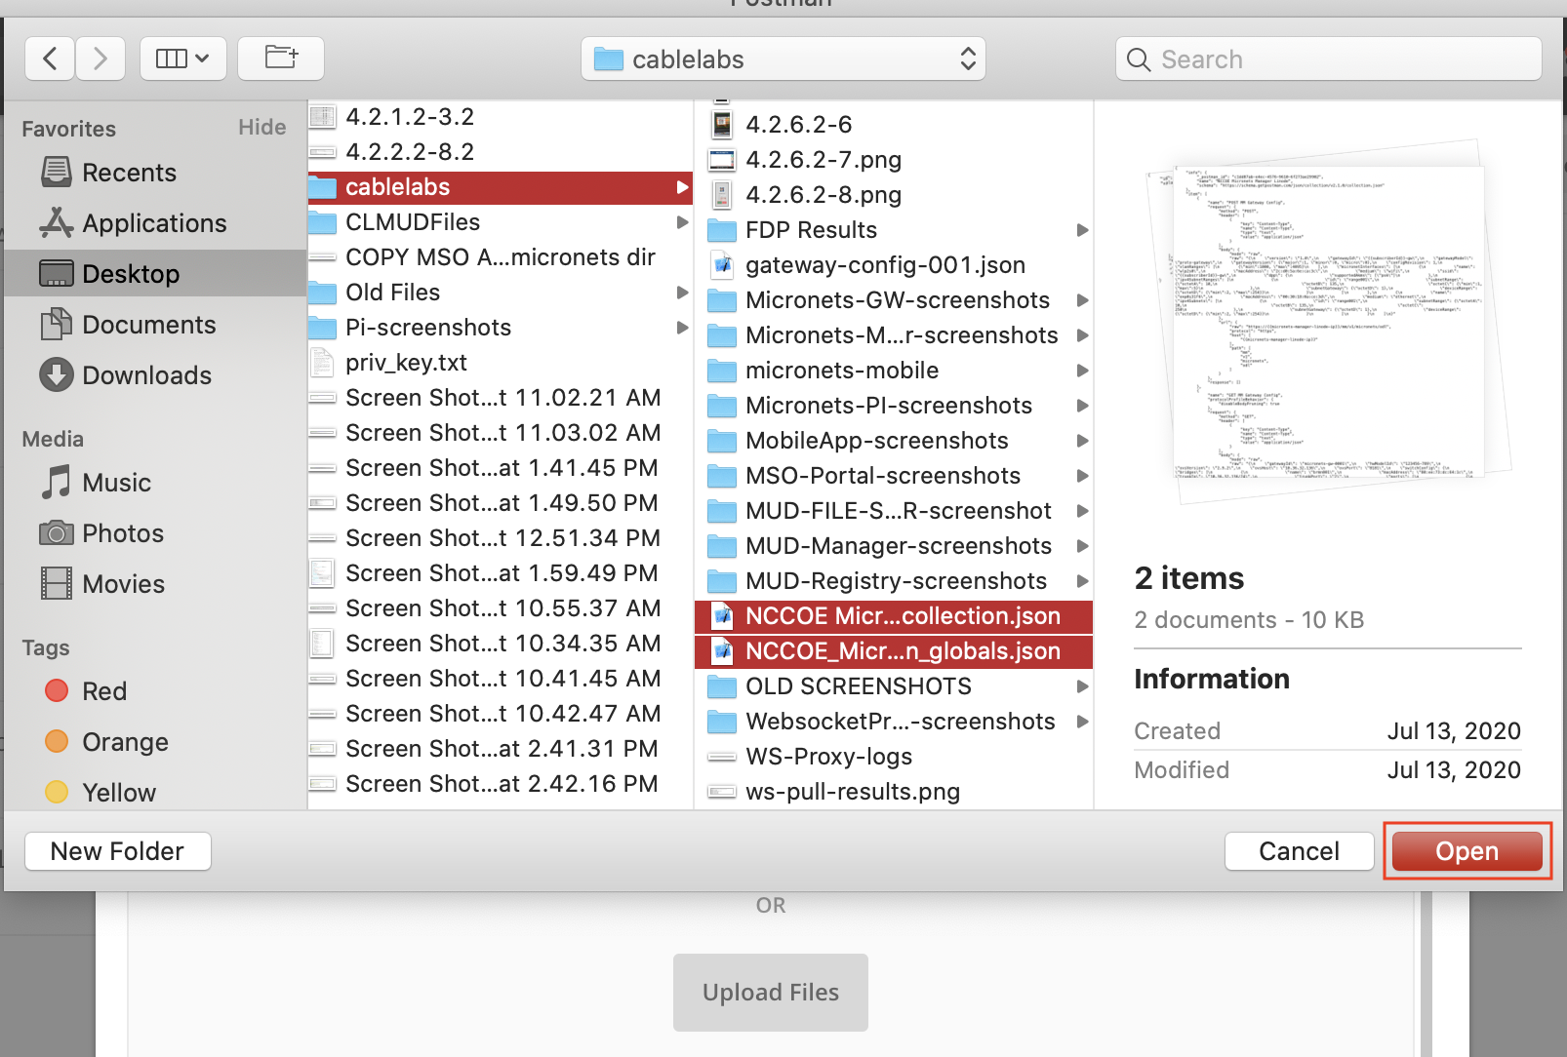This screenshot has width=1567, height=1057.
Task: Select WebsocketPr...-screenshots folder icon
Action: [x=722, y=722]
